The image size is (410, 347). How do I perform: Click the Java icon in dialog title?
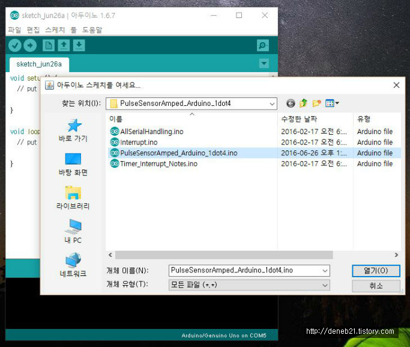click(49, 85)
